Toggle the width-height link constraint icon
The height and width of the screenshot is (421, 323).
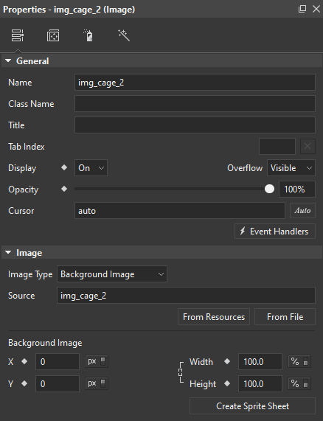pyautogui.click(x=181, y=372)
